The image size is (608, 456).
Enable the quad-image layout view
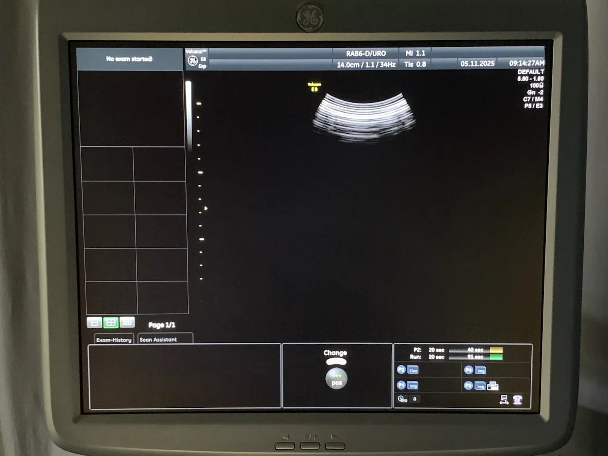coord(111,322)
